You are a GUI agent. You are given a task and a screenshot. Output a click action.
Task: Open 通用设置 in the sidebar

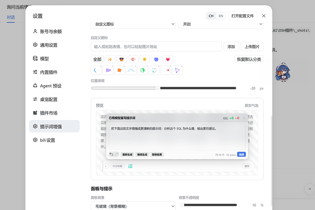[54, 45]
